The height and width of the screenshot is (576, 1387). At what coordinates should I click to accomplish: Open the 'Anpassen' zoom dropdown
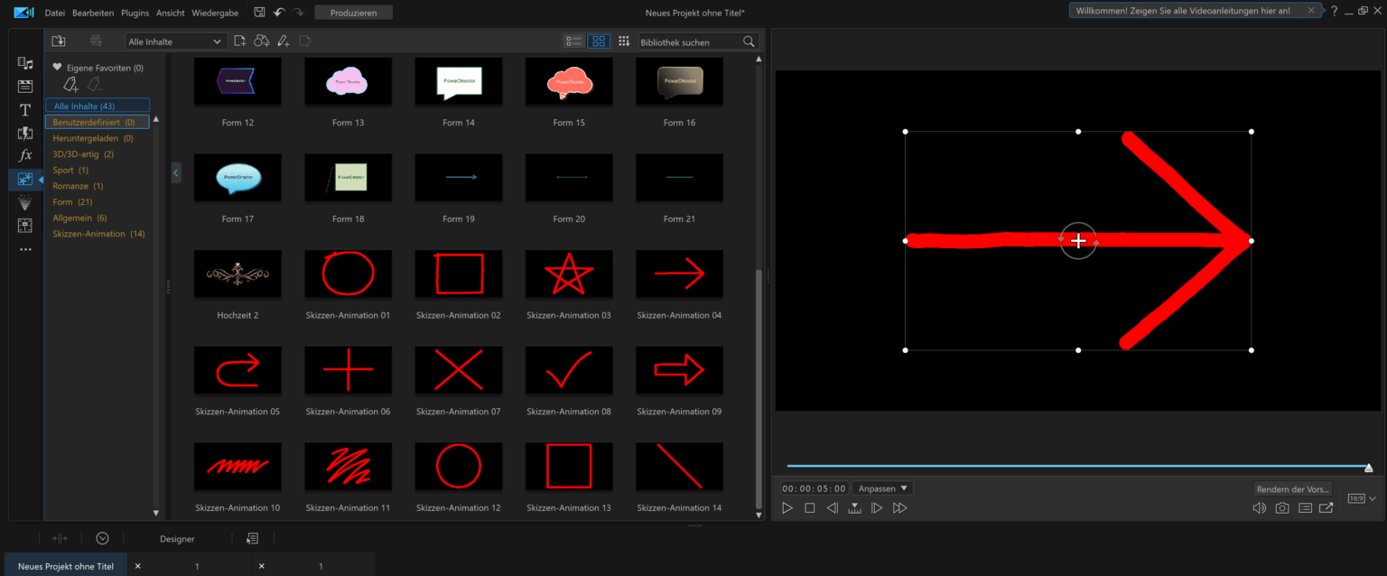[882, 488]
